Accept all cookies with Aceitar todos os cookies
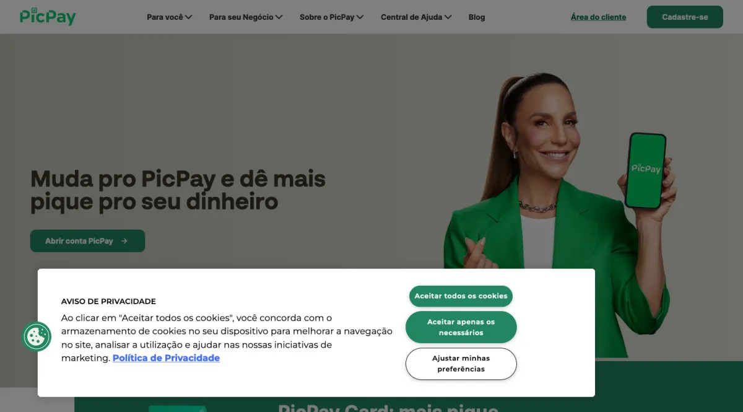The height and width of the screenshot is (412, 743). [461, 296]
